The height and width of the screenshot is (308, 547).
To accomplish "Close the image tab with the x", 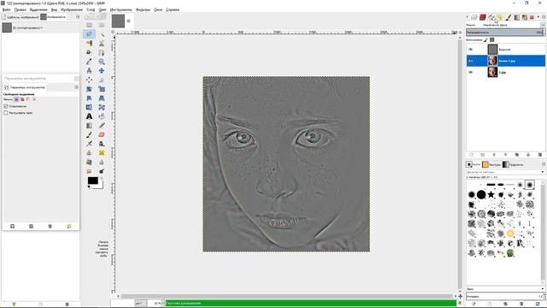I will [128, 21].
